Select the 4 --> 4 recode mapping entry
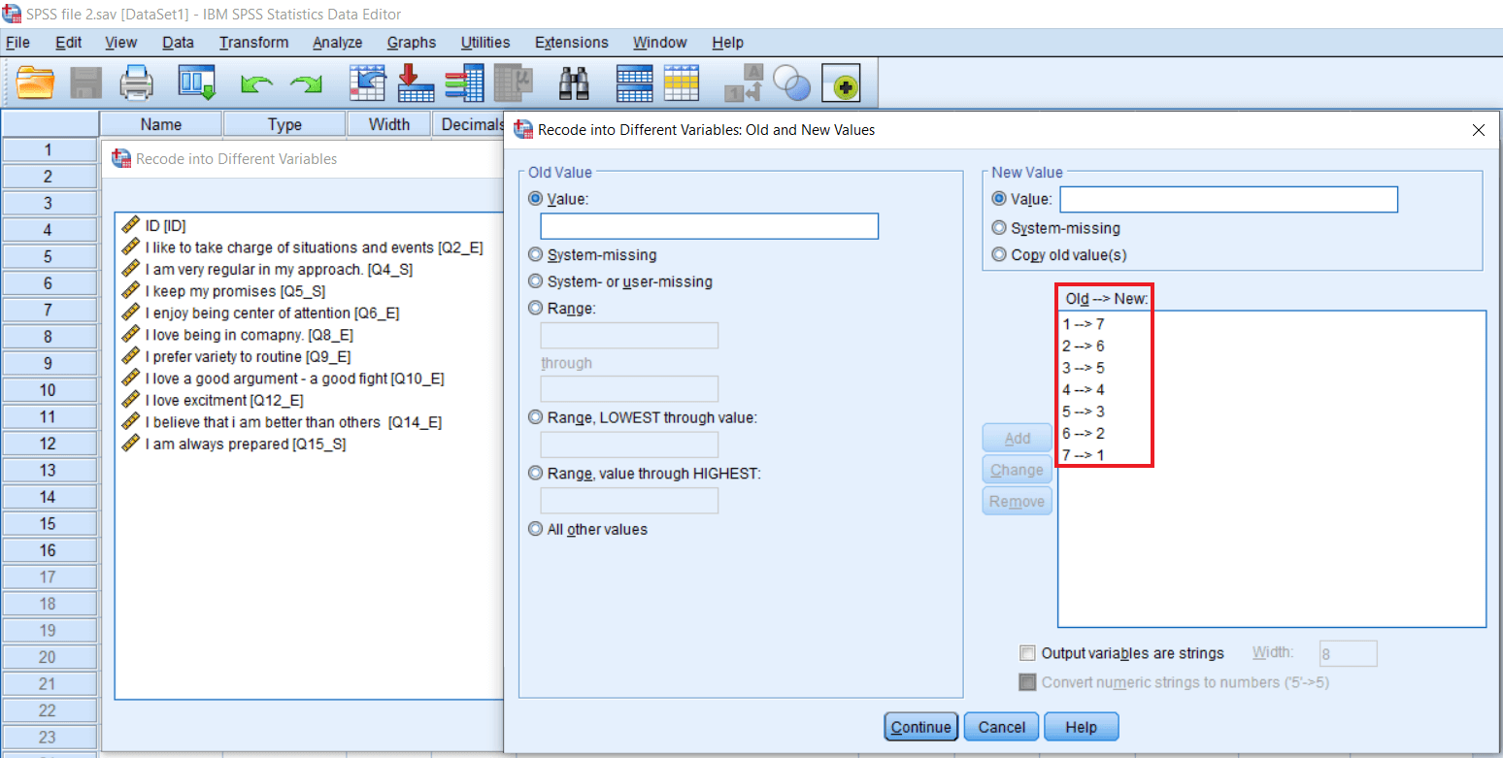The image size is (1503, 758). click(1083, 389)
